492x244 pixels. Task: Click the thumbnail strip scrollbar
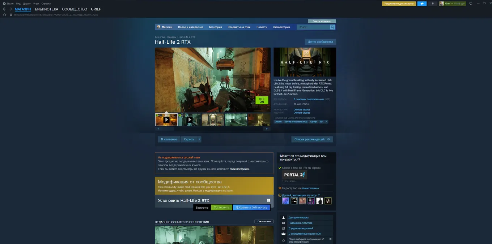pyautogui.click(x=213, y=128)
